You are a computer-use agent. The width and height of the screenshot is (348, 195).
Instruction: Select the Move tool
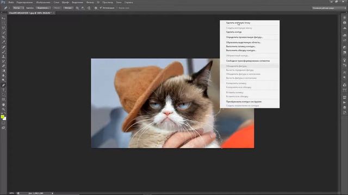3,18
